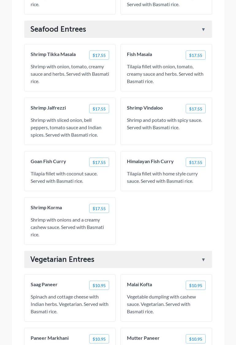Click the Paneer Markhani price tag
236x345 pixels.
click(x=99, y=339)
